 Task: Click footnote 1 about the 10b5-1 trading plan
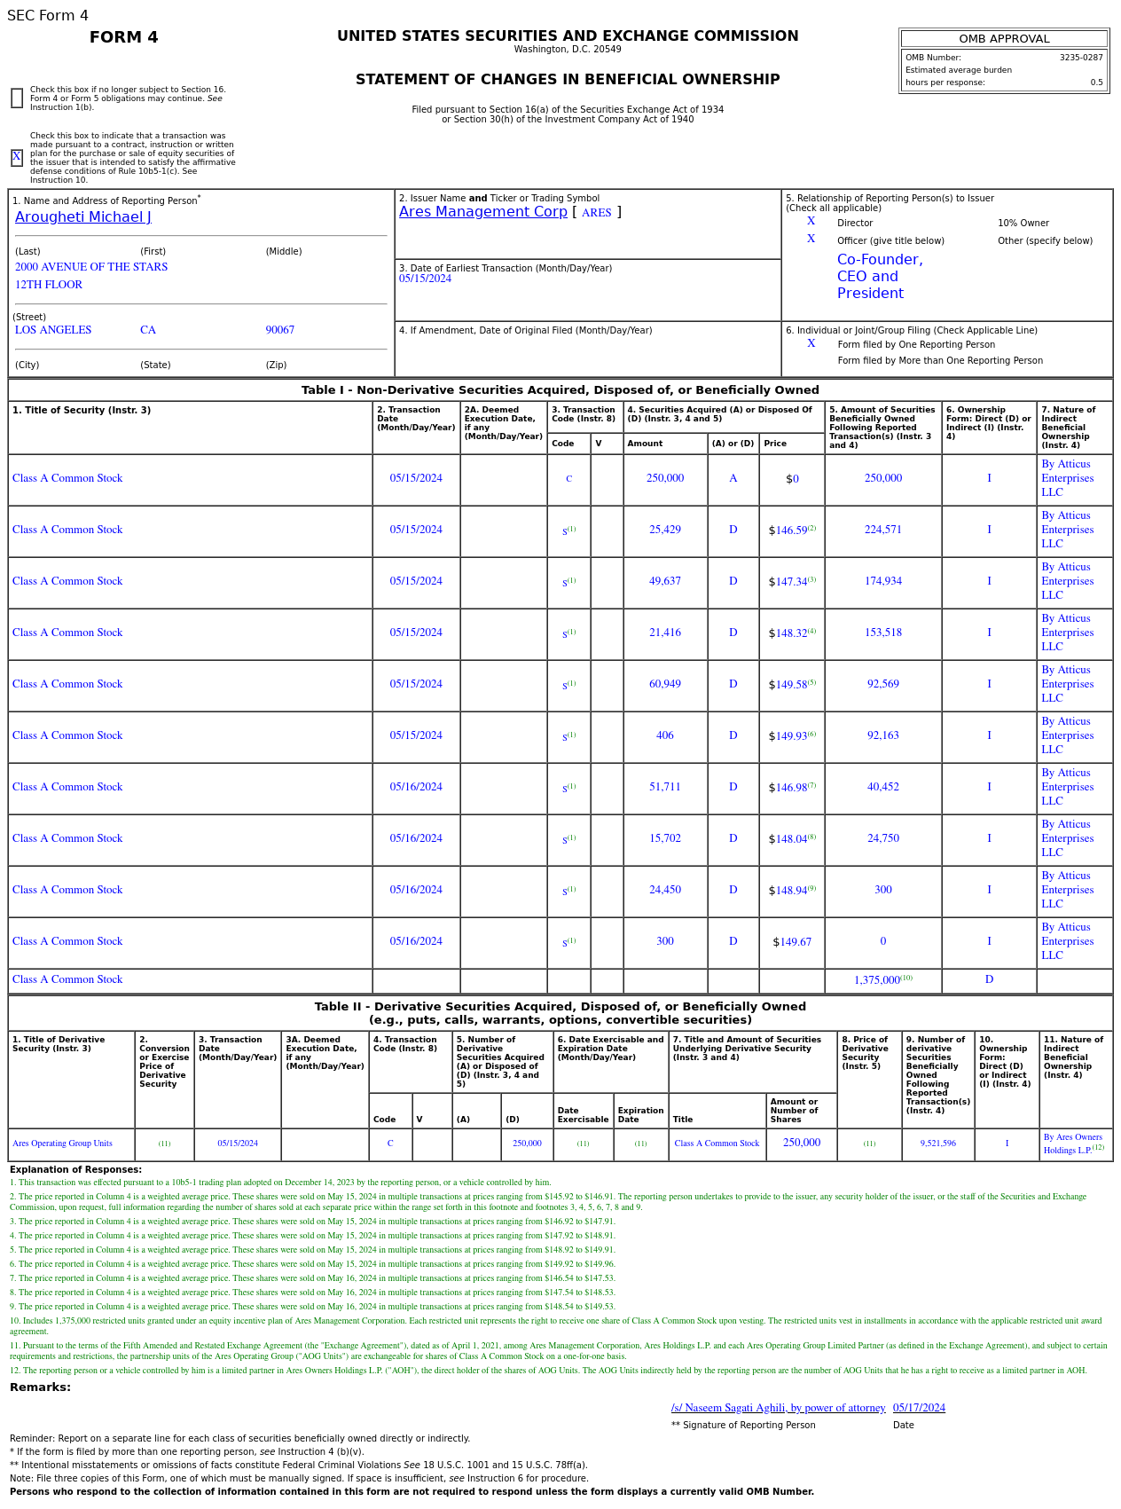[280, 1183]
